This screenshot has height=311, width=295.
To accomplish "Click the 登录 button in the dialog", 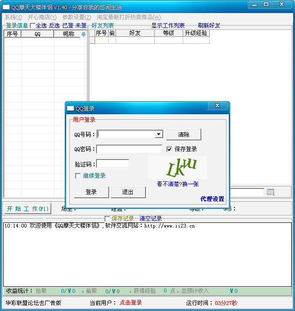I will (91, 192).
